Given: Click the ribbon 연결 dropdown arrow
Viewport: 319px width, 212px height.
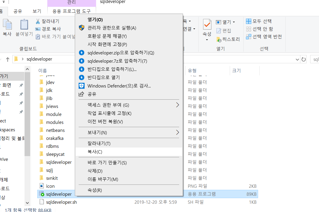Looking at the screenshot, I should point(194,29).
